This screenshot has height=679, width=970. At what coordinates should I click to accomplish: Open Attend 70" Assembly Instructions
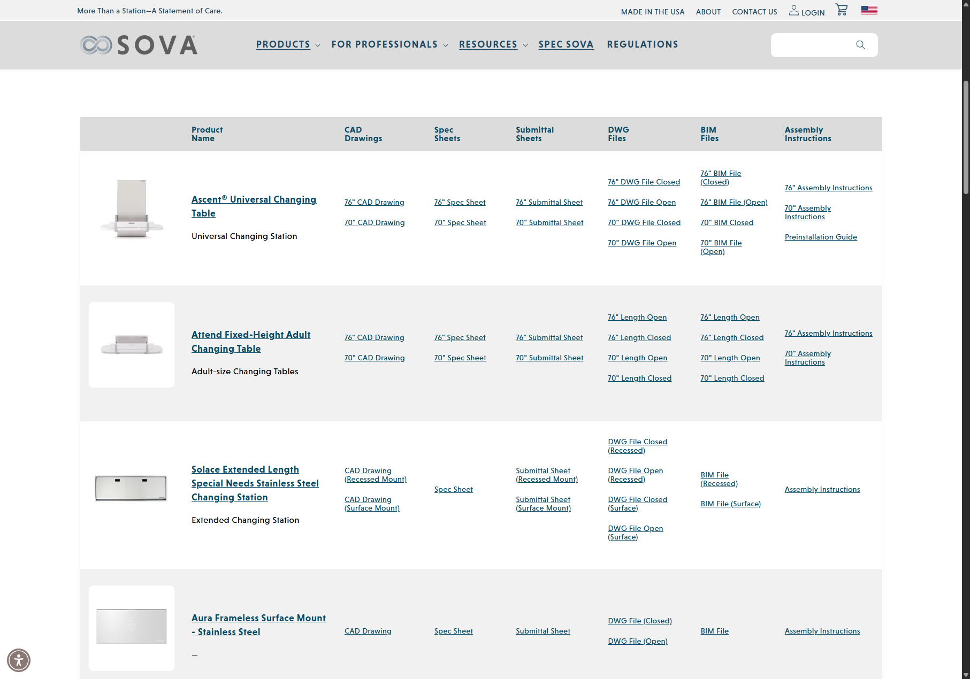coord(808,358)
